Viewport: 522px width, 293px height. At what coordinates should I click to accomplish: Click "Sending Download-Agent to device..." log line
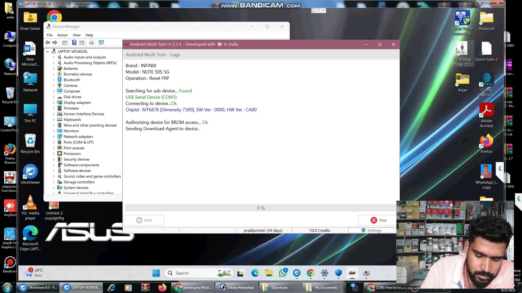pyautogui.click(x=163, y=129)
